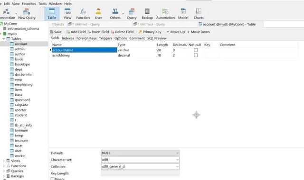Switch to account @mydb Table tab
Screen dimensions: 304x180
click(230, 24)
